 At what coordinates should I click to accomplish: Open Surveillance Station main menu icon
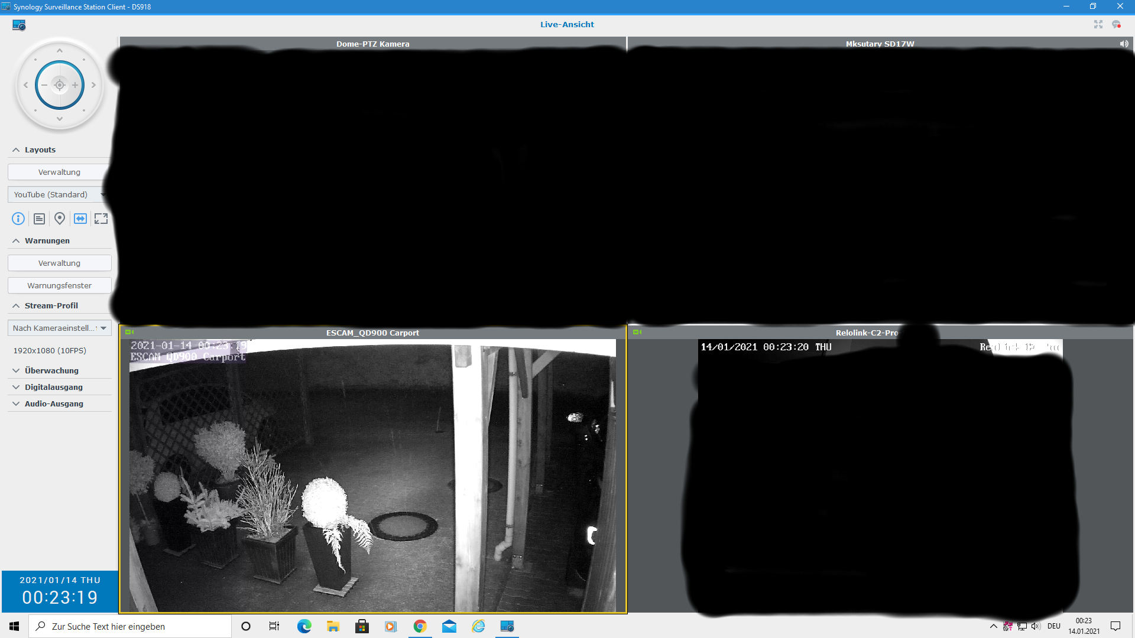pos(19,25)
